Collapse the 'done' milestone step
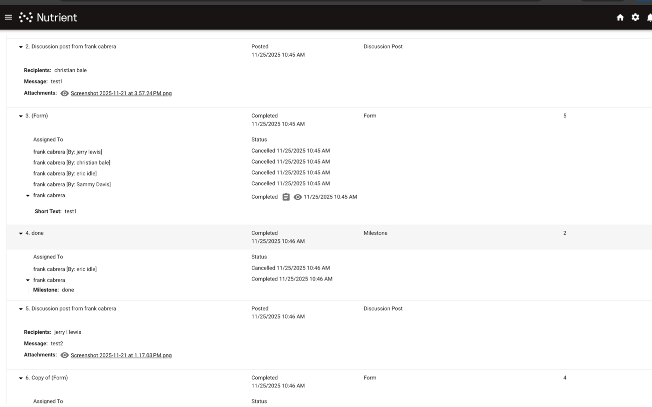652x407 pixels. tap(20, 233)
